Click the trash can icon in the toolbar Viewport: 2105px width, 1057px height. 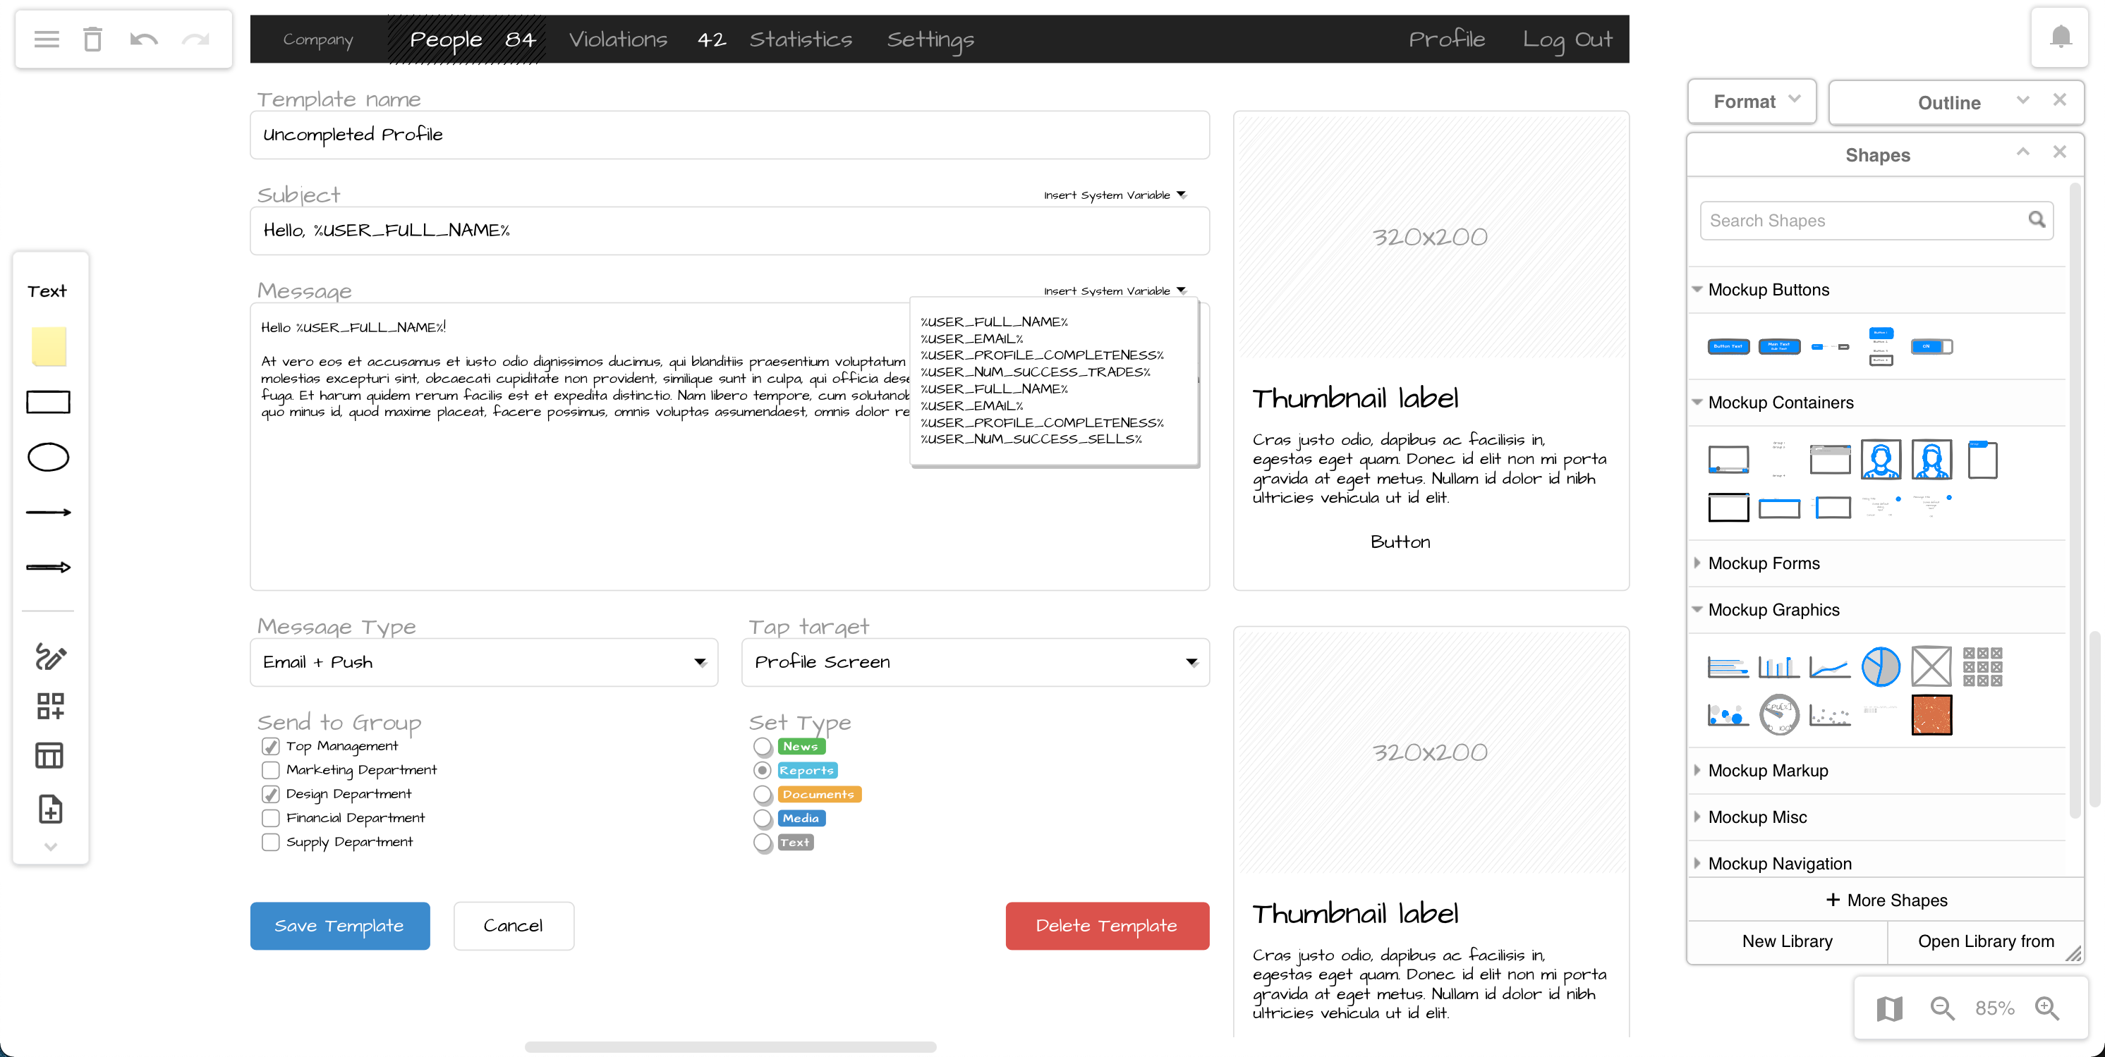coord(92,38)
